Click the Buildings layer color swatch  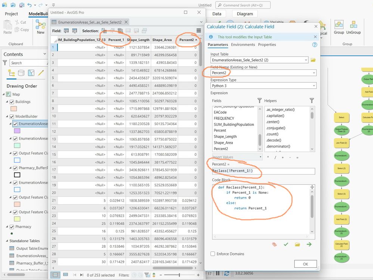14,109
